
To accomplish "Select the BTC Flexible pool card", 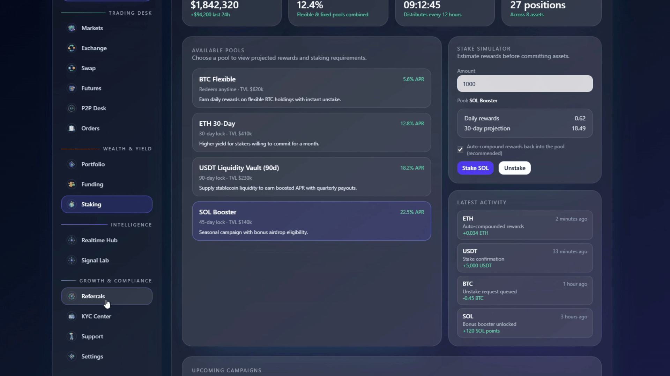I will 311,88.
